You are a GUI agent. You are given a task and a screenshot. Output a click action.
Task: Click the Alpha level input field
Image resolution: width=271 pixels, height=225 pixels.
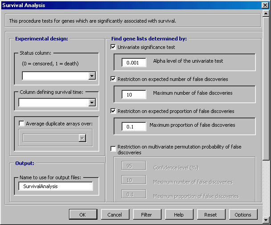(x=134, y=63)
